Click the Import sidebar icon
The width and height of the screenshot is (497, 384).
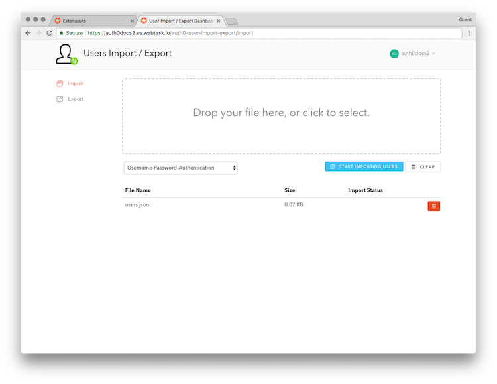pyautogui.click(x=60, y=84)
